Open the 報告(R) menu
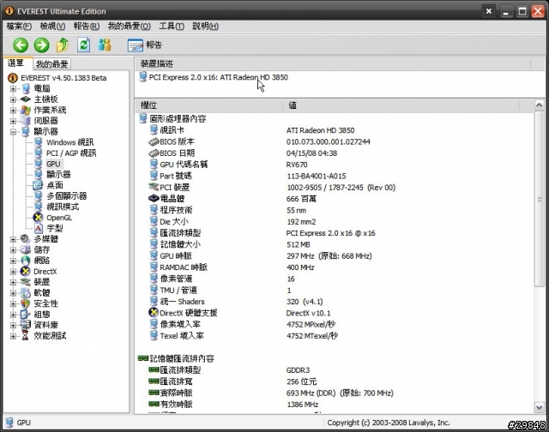 (87, 27)
